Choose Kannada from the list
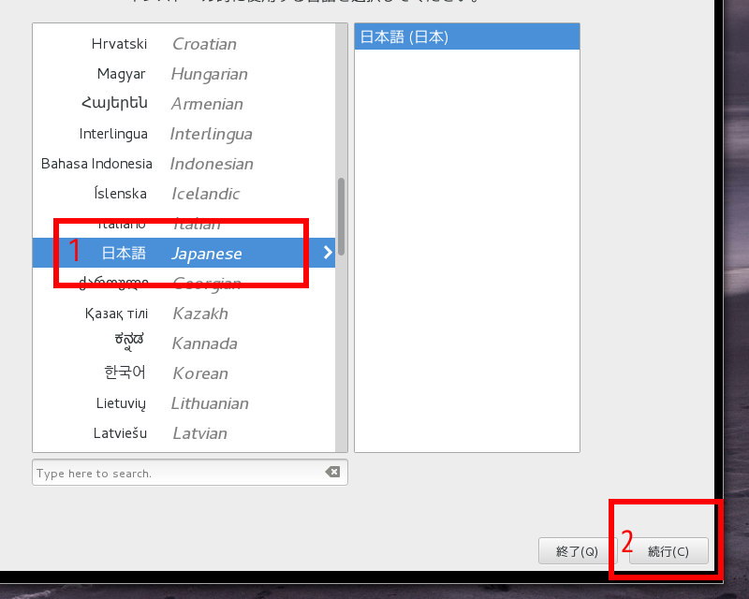 coord(183,343)
